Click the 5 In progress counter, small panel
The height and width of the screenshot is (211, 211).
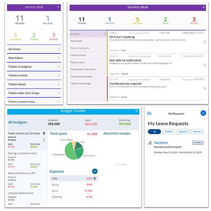(x=15, y=37)
